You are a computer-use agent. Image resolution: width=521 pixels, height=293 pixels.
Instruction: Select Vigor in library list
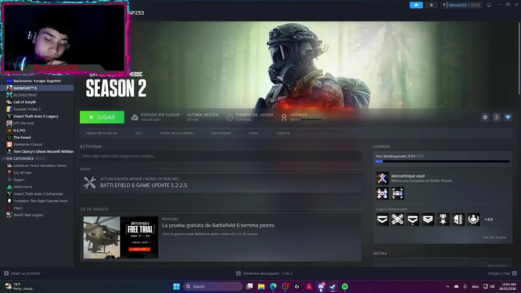coord(37,208)
